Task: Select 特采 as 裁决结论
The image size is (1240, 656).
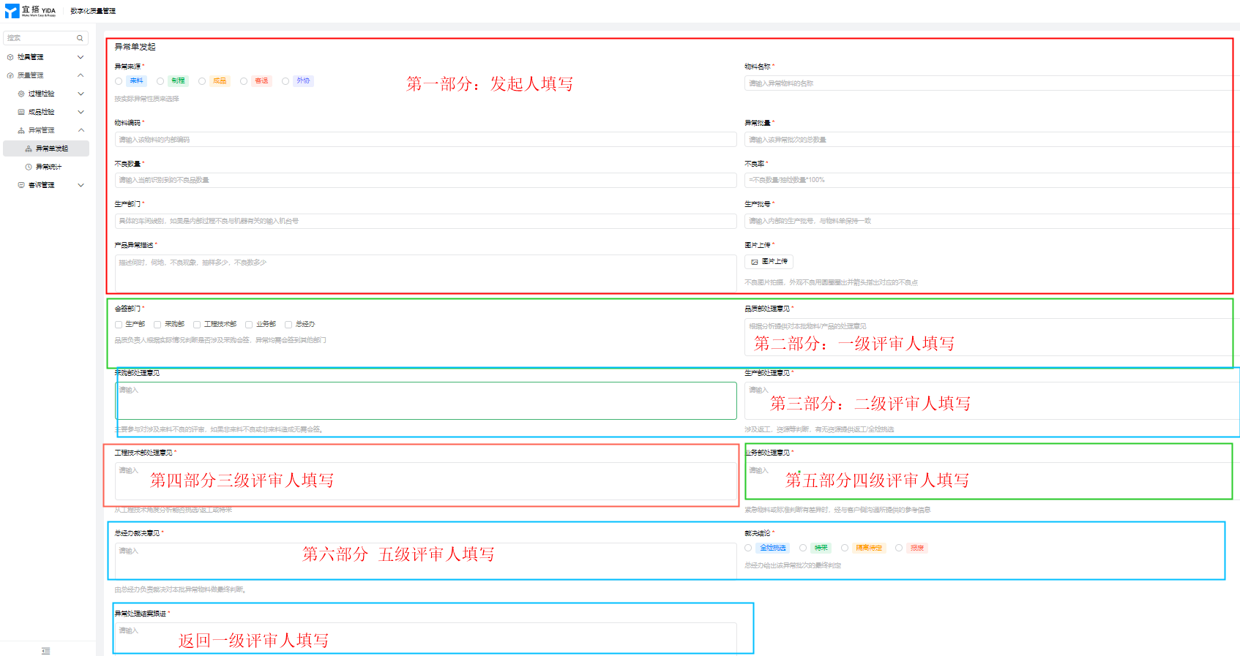Action: click(803, 548)
